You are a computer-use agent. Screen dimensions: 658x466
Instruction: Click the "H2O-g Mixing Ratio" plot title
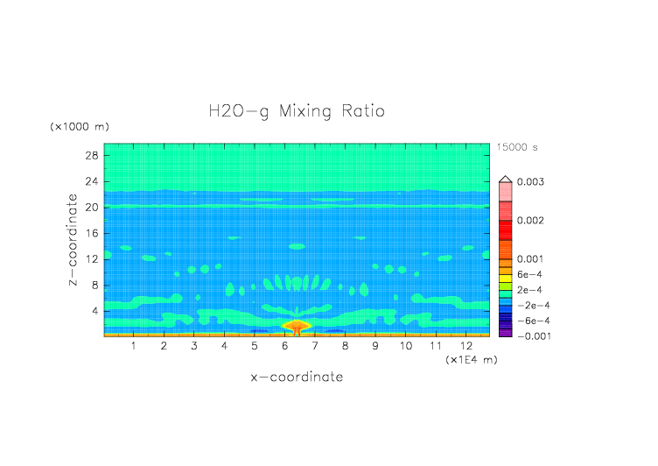tap(296, 111)
